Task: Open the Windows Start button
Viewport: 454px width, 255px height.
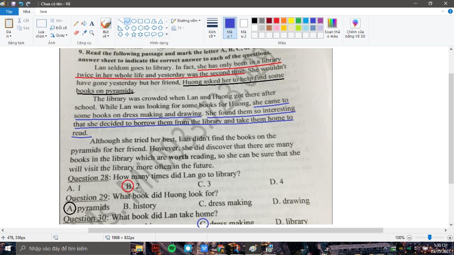Action: pos(8,249)
